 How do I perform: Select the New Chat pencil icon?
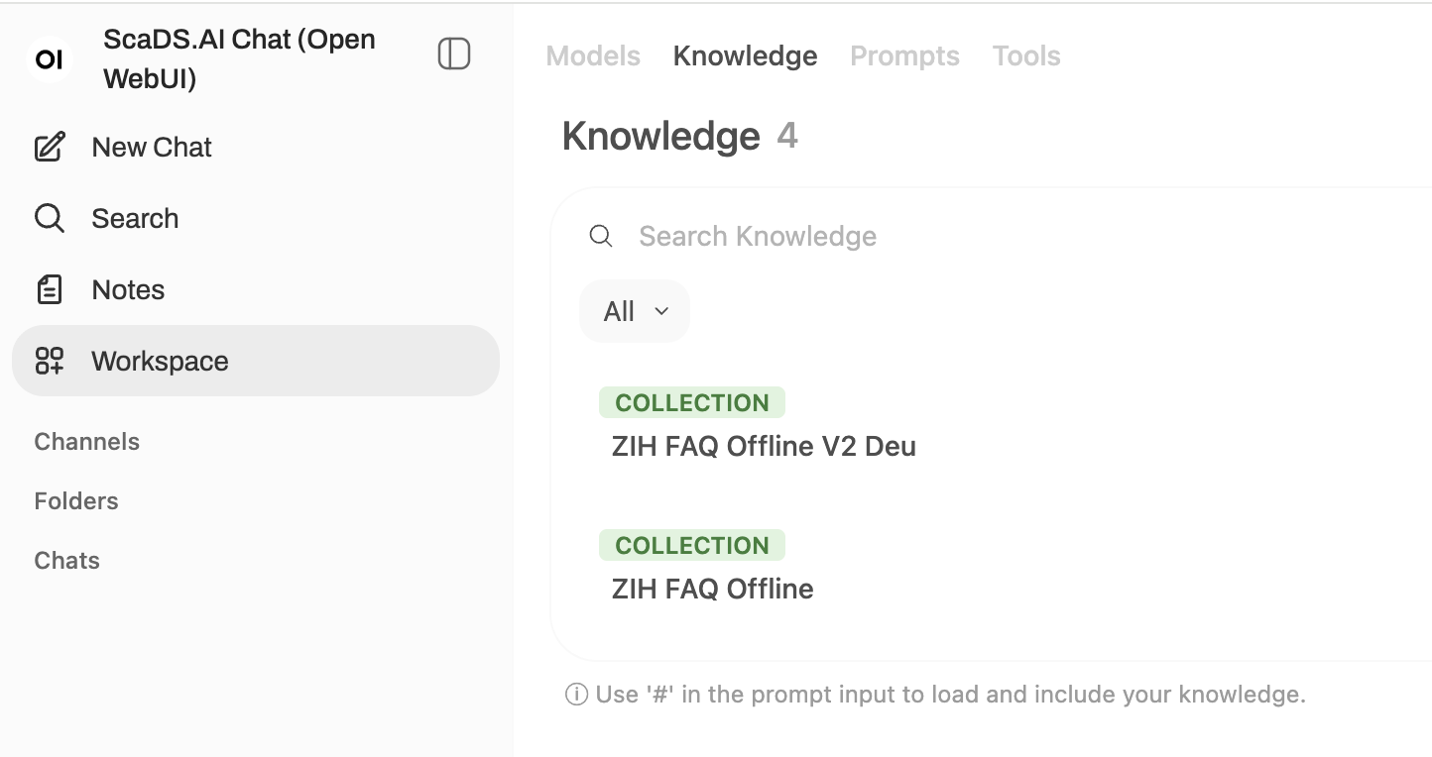(x=50, y=147)
